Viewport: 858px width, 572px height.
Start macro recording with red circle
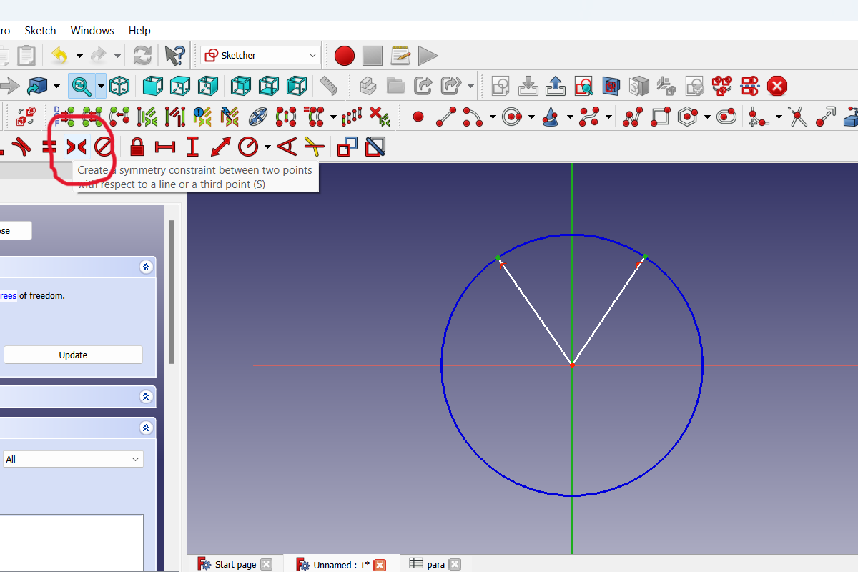coord(345,55)
